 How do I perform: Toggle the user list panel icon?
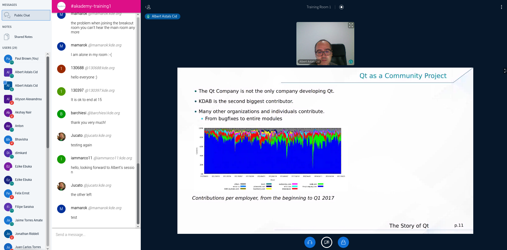click(148, 7)
